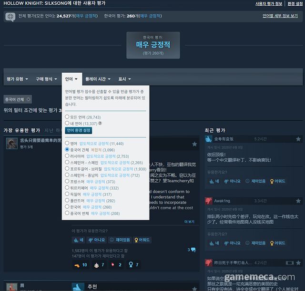
Task: Click 더 보기 to expand the review
Action: pyautogui.click(x=189, y=222)
